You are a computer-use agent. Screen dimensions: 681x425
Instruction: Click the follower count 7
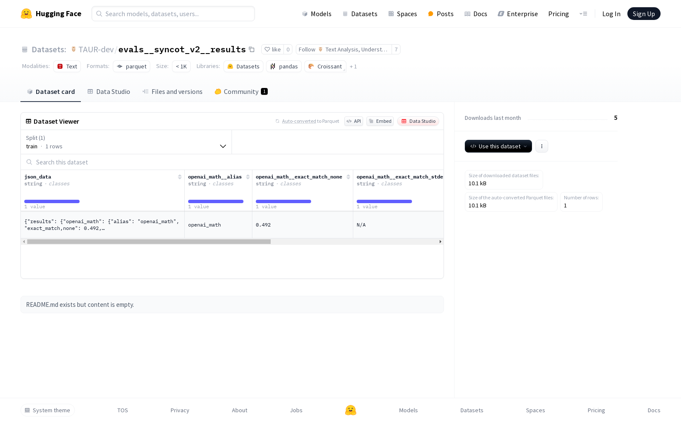(x=396, y=49)
